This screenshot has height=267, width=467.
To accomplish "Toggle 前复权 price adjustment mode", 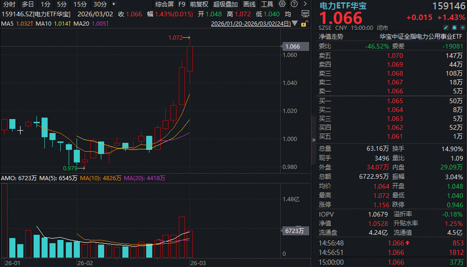I will (199, 4).
